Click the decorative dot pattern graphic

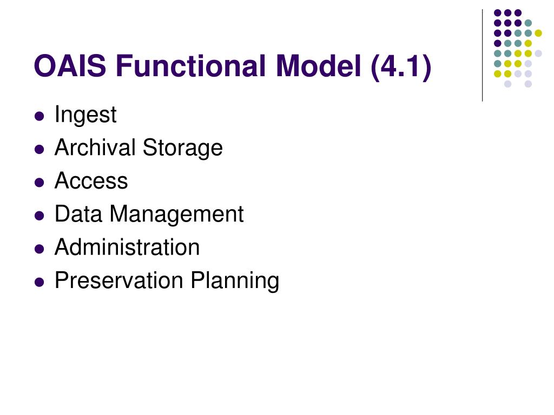tap(518, 48)
